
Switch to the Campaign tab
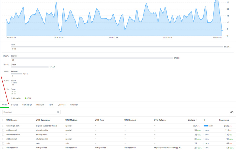pyautogui.click(x=27, y=105)
